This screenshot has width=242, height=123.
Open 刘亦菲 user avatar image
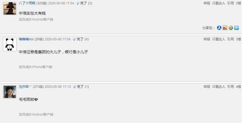10,92
